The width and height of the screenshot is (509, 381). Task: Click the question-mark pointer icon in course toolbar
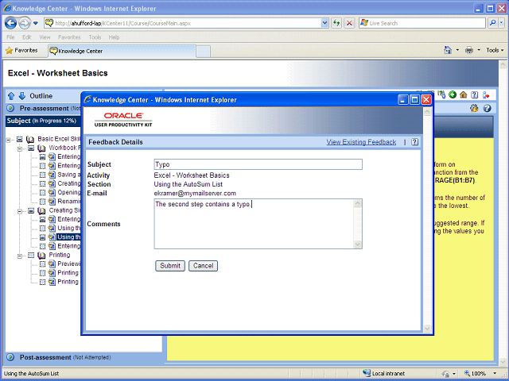tap(441, 94)
